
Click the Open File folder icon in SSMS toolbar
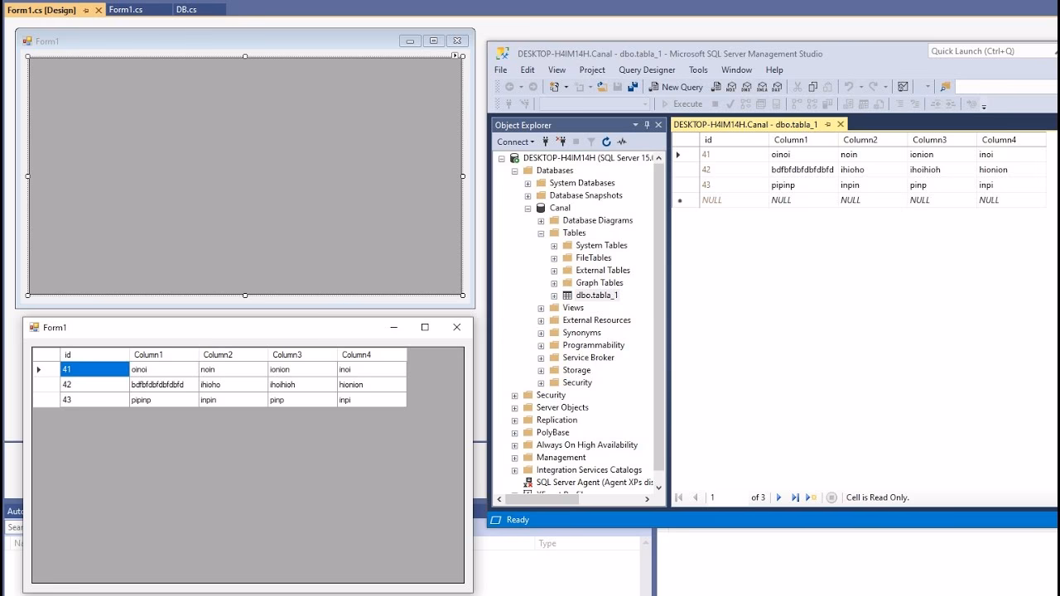(x=602, y=87)
